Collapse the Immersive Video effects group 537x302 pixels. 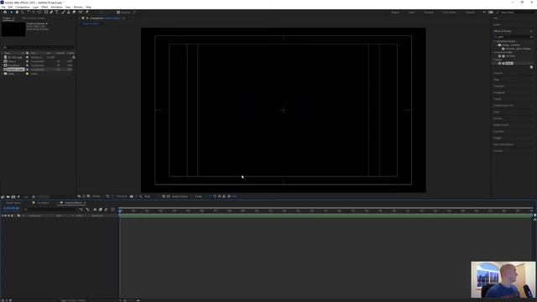(494, 52)
